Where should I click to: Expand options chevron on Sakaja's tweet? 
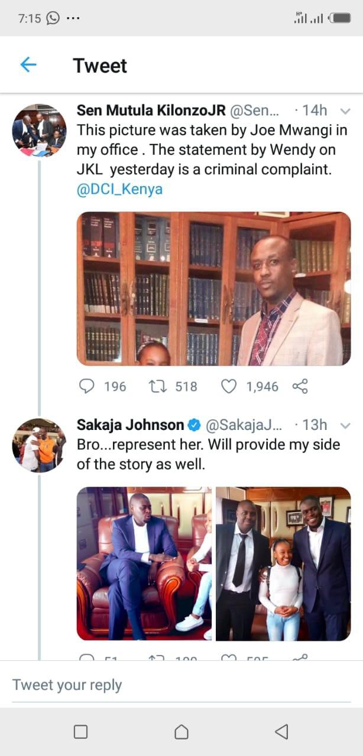pyautogui.click(x=346, y=425)
